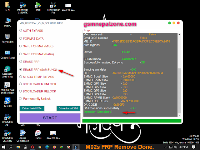200x150 pixels.
Task: Open Gsm Flasher Frp desktop shortcut
Action: 53,7
